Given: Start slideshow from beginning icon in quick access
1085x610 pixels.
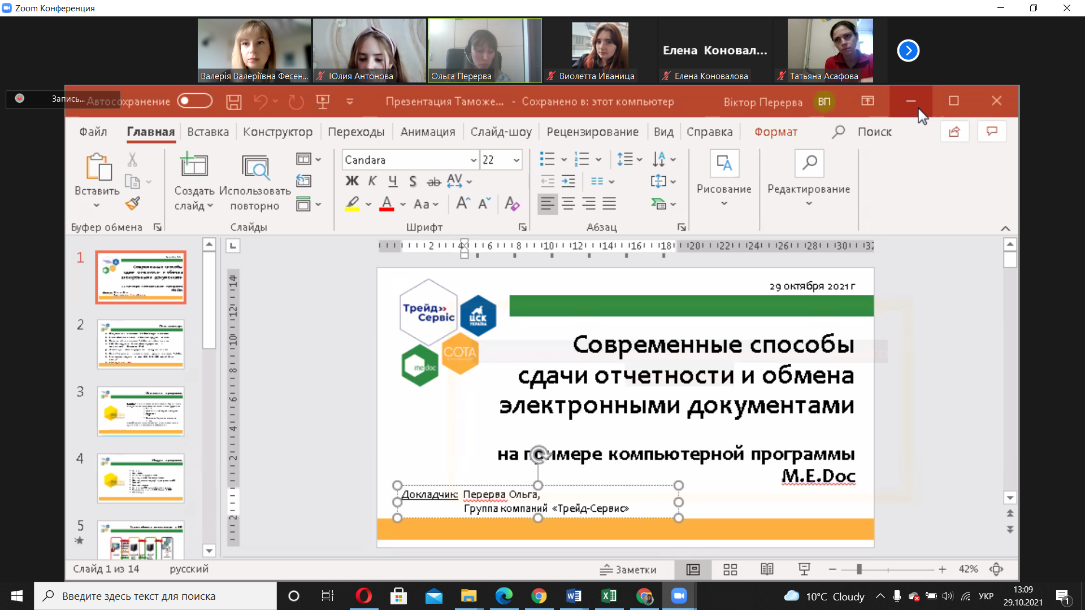Looking at the screenshot, I should click(323, 102).
